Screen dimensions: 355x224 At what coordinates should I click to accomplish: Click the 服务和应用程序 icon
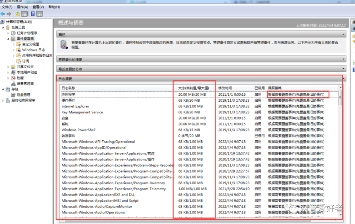click(8, 100)
